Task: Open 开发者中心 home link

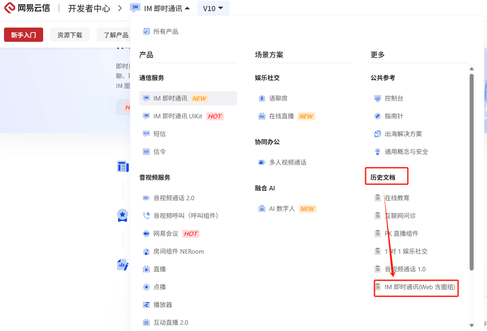Action: [89, 8]
